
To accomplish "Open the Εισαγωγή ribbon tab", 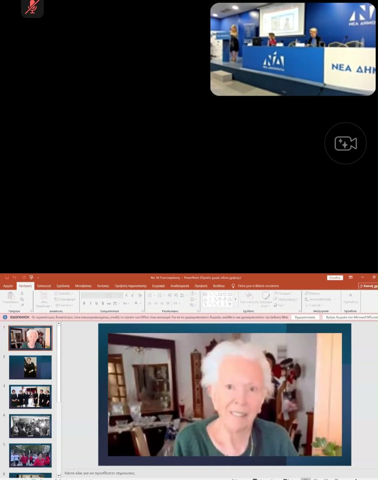I will click(x=44, y=286).
